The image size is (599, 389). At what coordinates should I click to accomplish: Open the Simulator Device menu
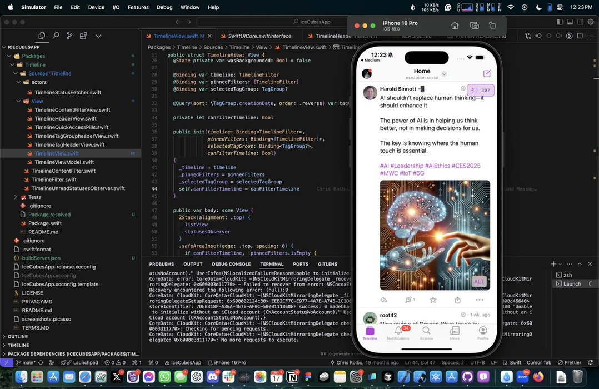pos(96,7)
